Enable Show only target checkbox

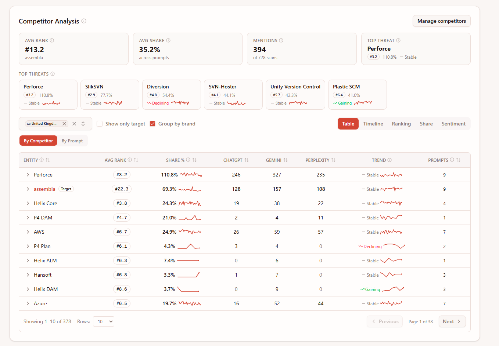[100, 124]
